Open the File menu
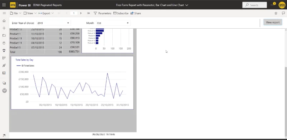The height and width of the screenshot is (140, 287). click(15, 13)
